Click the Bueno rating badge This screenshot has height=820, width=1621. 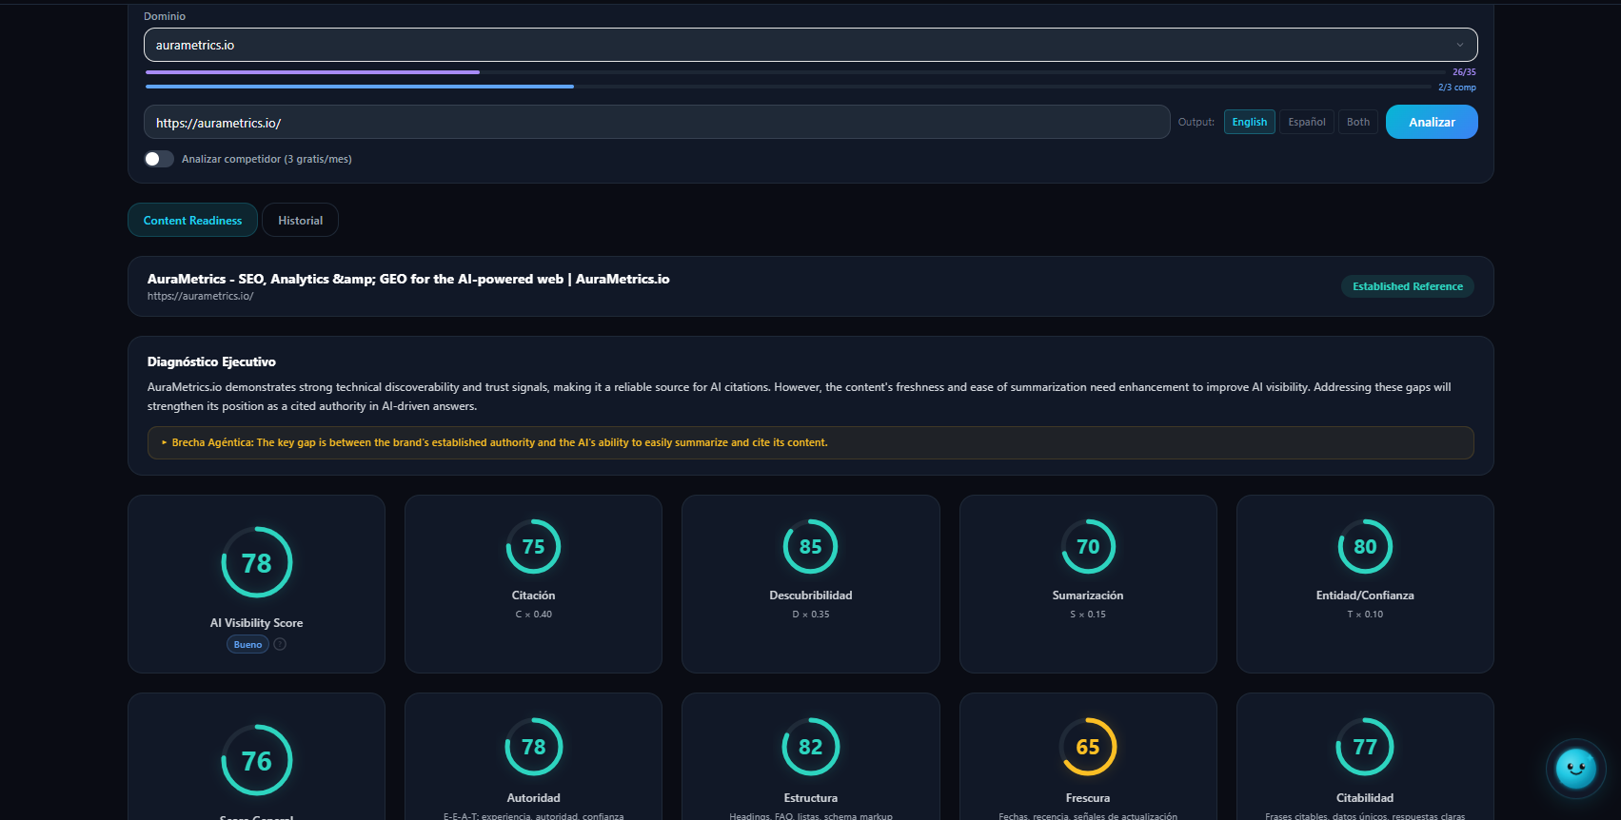[x=247, y=644]
